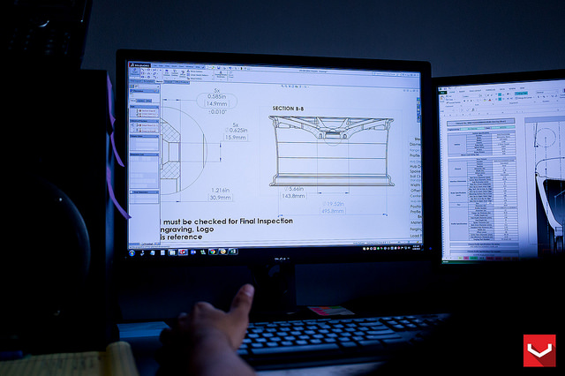Click Wrap Text button in Excel

pos(521,94)
